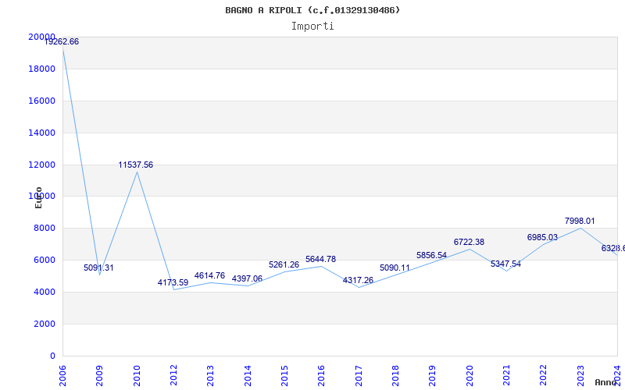625x390 pixels.
Task: Select the 11537.56 peak value label
Action: click(136, 165)
